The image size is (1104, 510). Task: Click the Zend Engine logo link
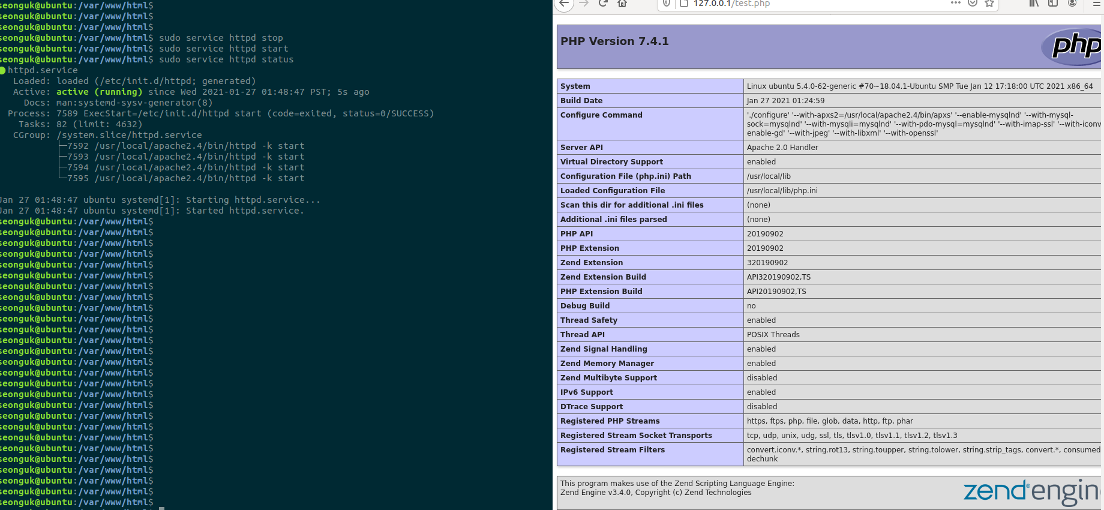pos(1032,493)
